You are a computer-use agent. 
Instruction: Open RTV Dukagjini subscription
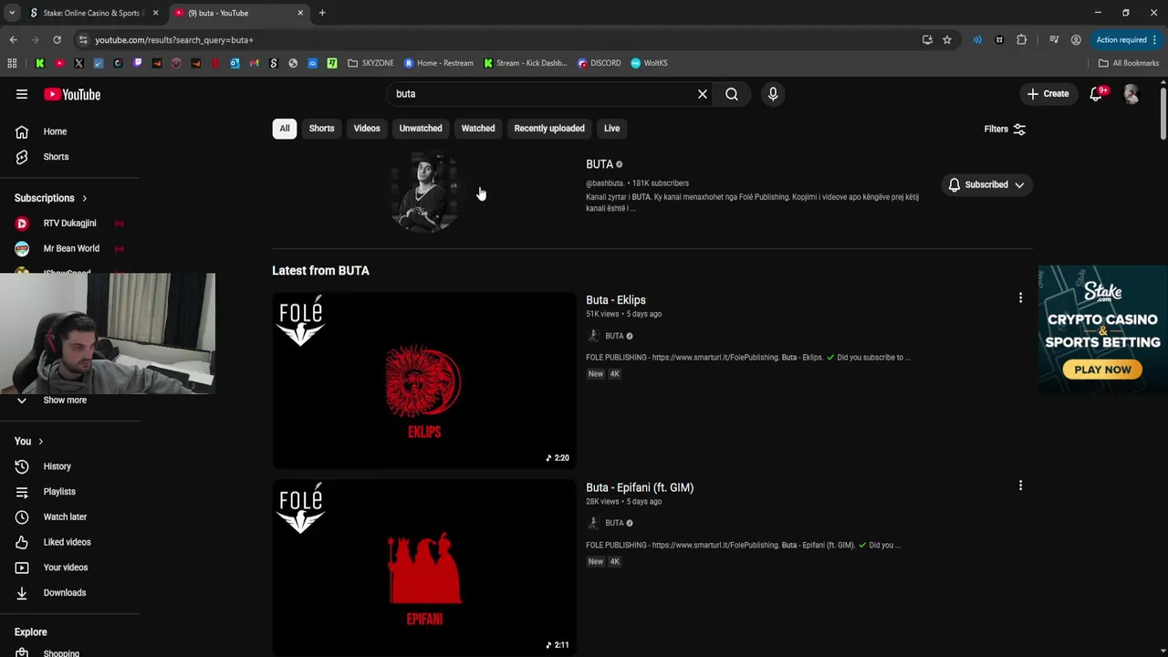[x=69, y=224]
